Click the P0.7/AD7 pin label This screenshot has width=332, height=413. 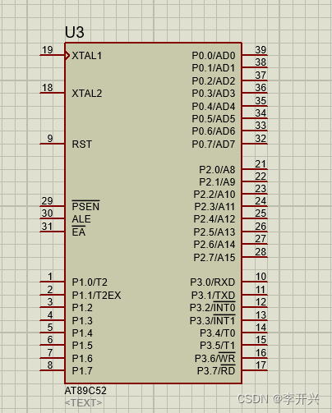coord(214,145)
